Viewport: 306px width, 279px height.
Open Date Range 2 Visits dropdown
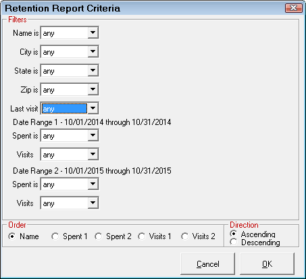93,203
